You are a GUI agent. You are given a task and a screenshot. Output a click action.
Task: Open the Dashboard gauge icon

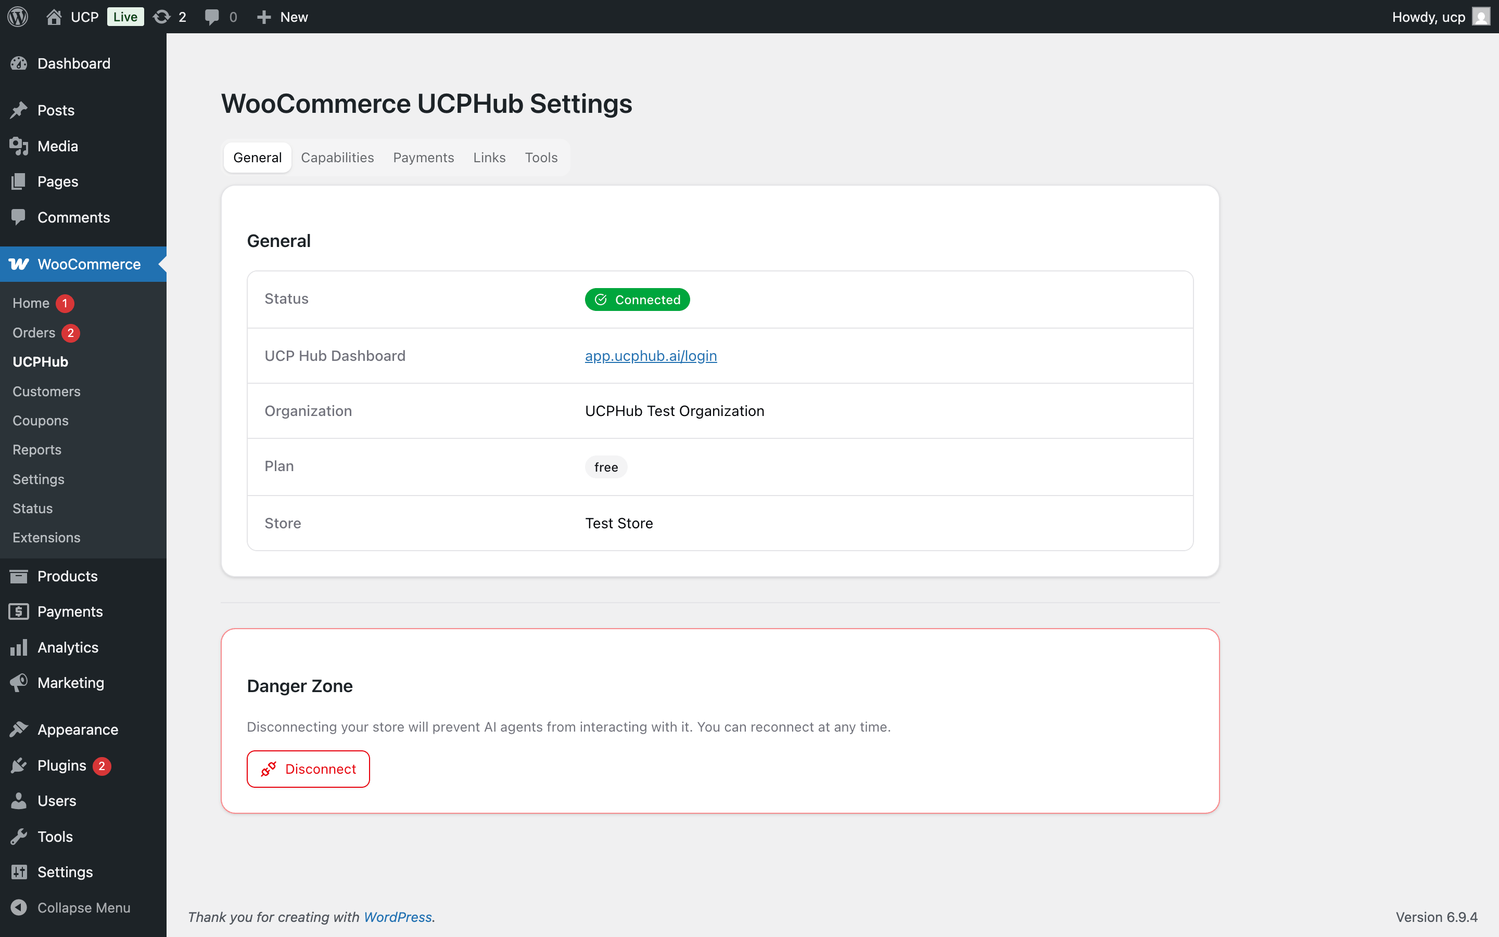pos(19,63)
